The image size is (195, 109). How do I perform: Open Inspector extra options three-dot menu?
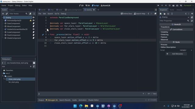(x=172, y=14)
